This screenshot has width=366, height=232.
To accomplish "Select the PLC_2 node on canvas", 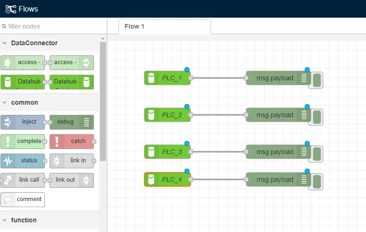I will pyautogui.click(x=167, y=115).
